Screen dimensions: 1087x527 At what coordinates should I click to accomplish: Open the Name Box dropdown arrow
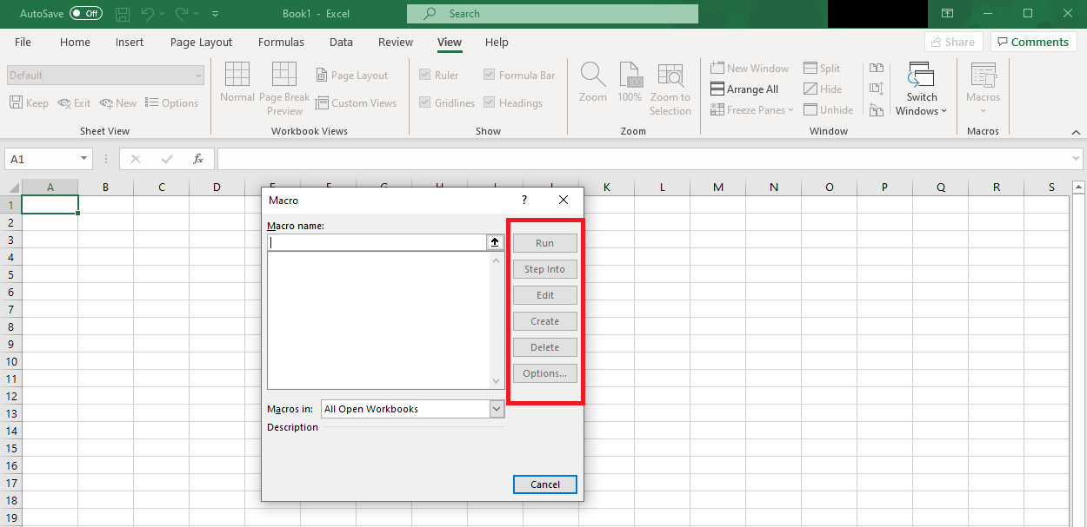click(84, 159)
